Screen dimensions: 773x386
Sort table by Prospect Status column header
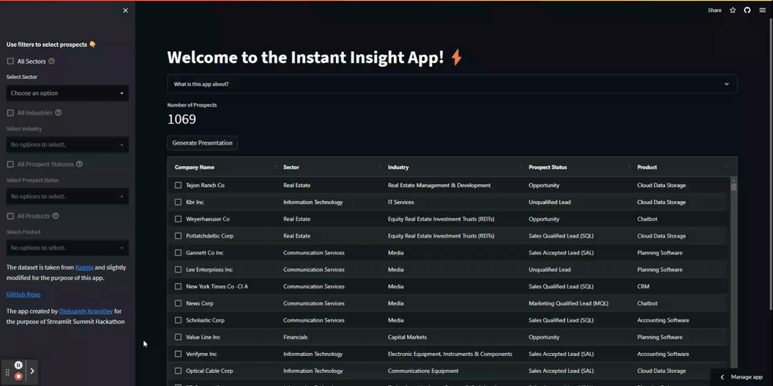coord(548,167)
